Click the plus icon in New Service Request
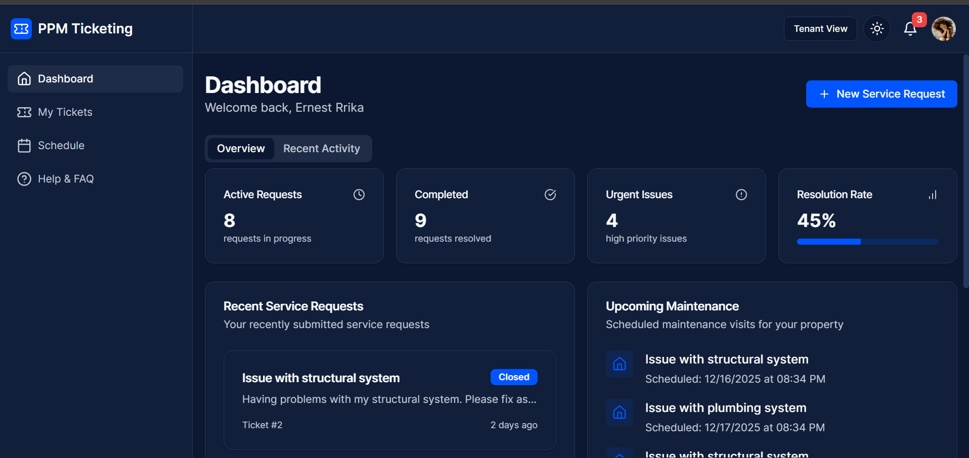The width and height of the screenshot is (969, 458). (824, 94)
